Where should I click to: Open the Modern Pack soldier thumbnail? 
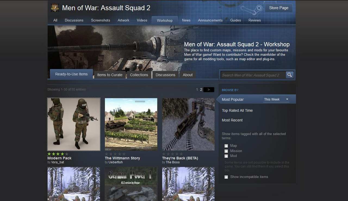click(74, 124)
